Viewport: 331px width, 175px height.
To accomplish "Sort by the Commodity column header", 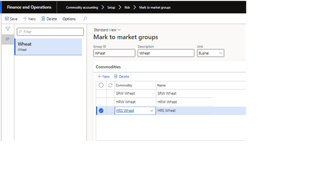I will point(135,85).
